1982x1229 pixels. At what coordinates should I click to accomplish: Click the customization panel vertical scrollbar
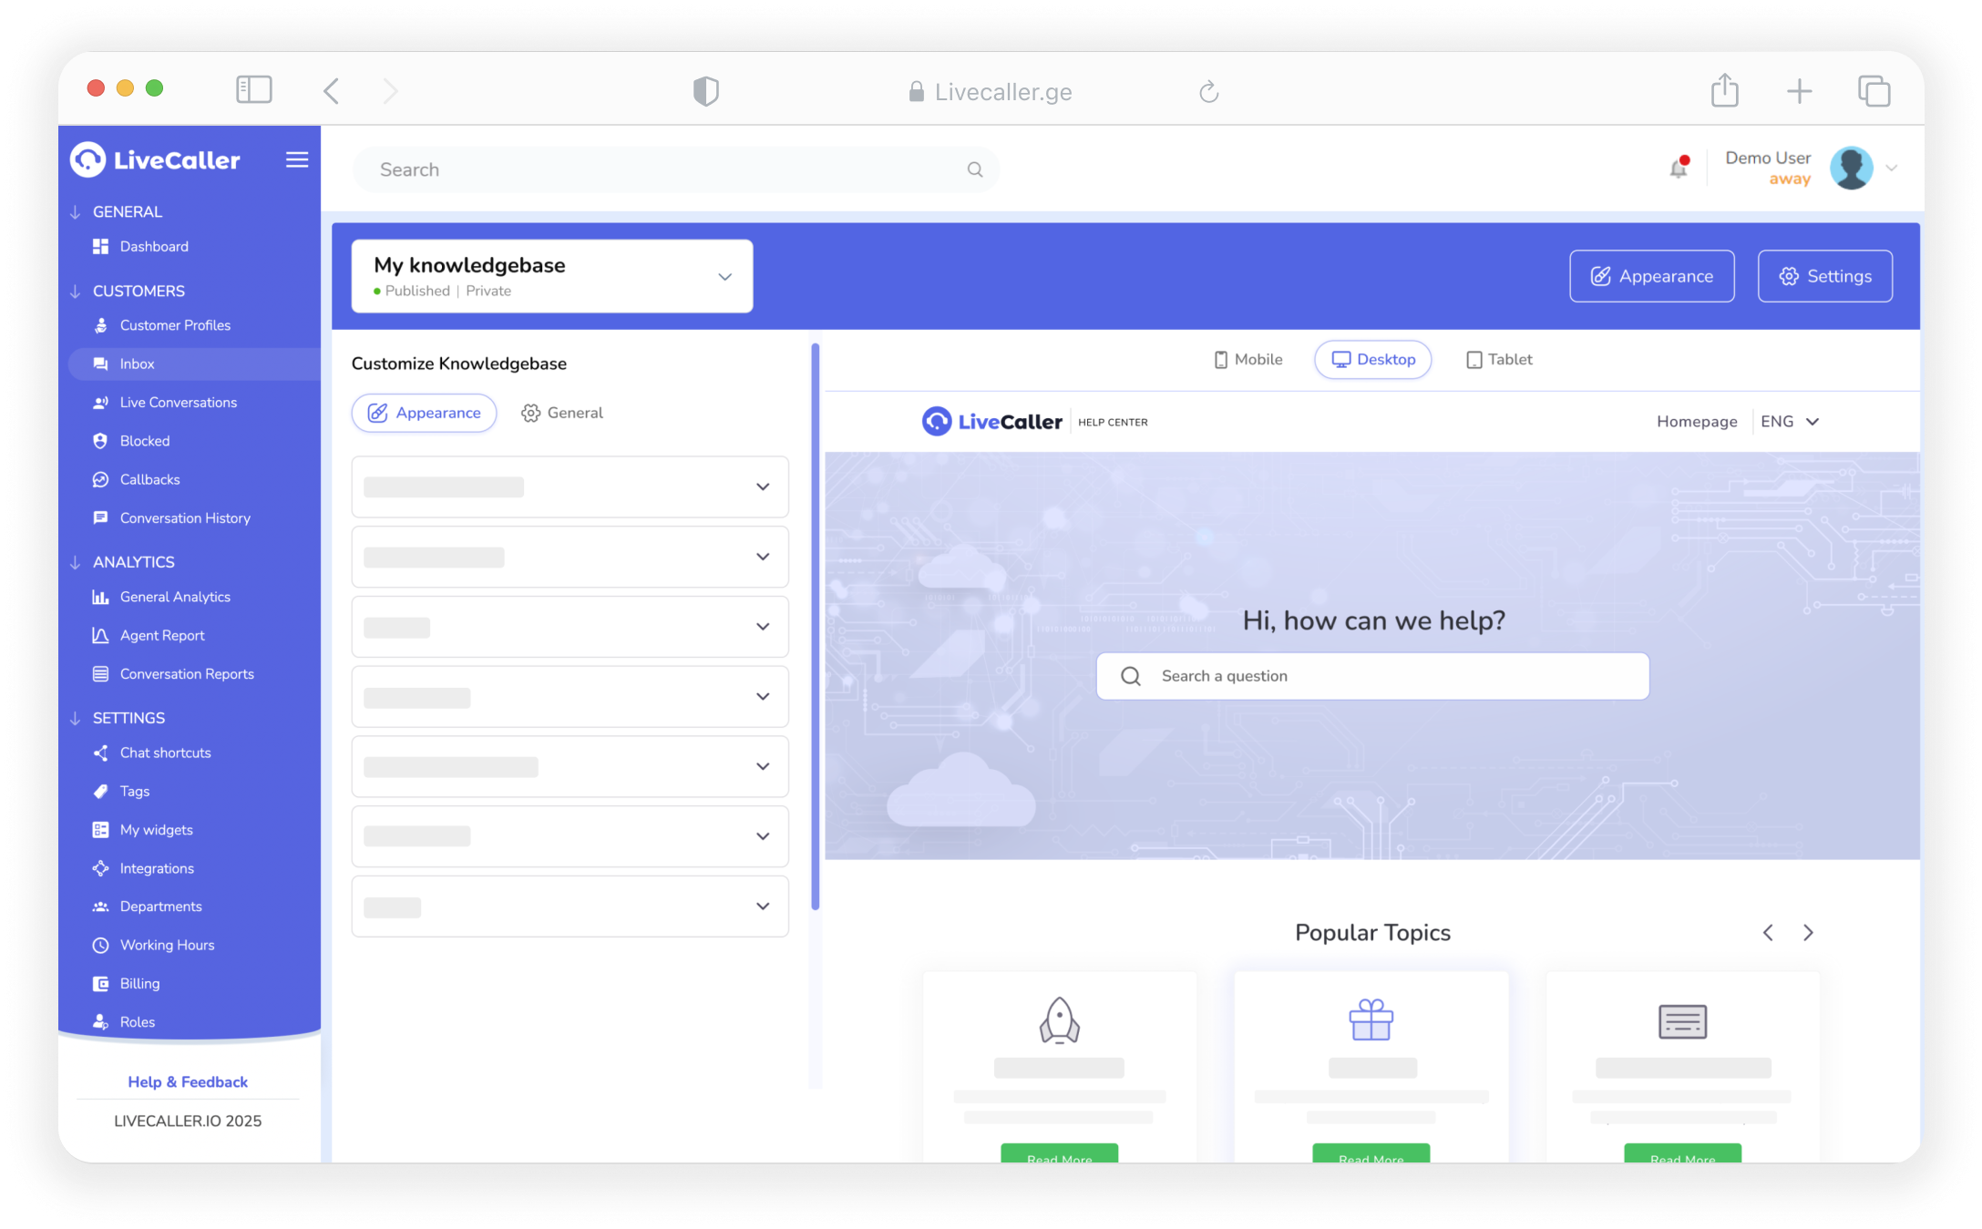point(815,627)
